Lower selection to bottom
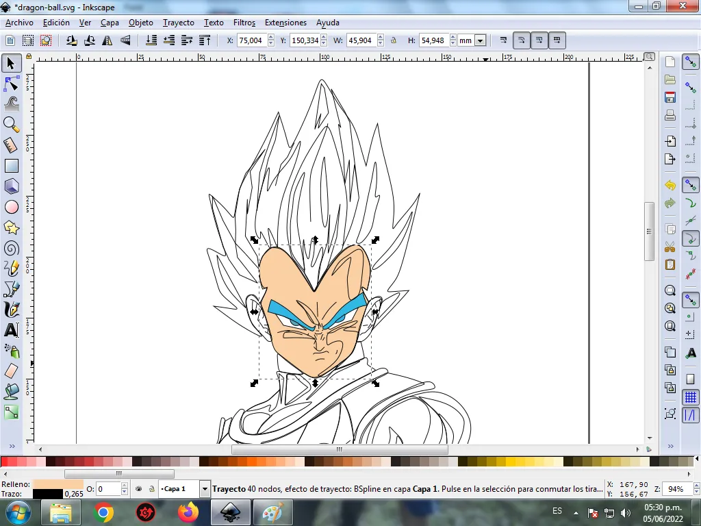The height and width of the screenshot is (526, 701). [x=151, y=40]
